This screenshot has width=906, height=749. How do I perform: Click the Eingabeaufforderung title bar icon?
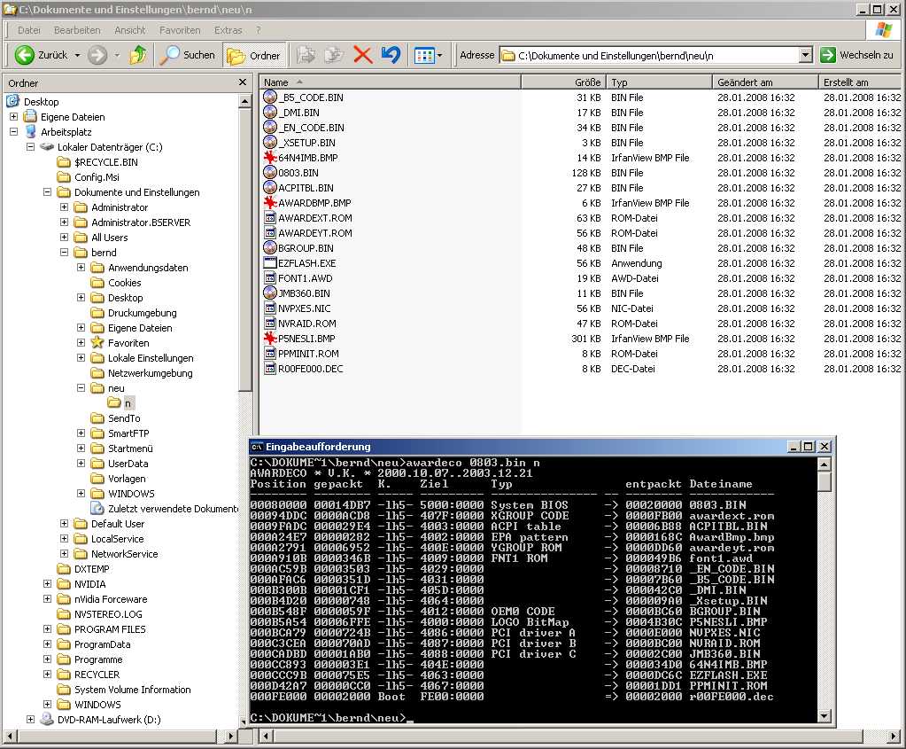coord(257,447)
